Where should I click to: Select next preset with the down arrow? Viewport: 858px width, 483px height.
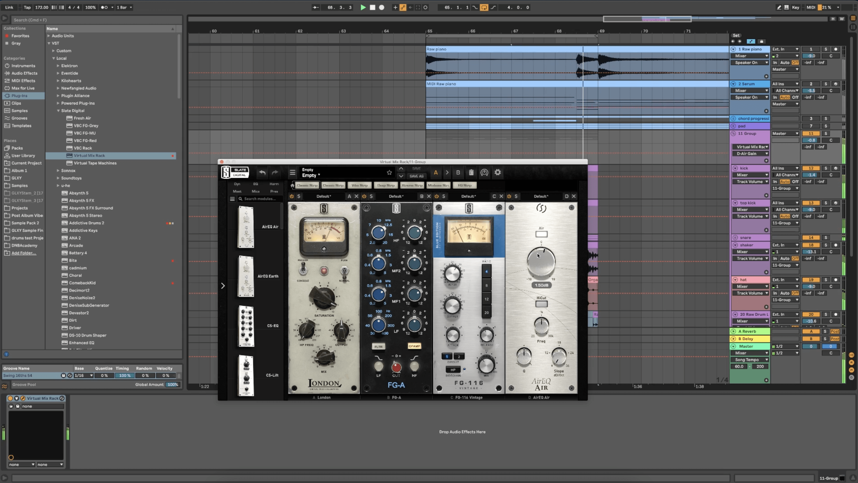coord(401,176)
